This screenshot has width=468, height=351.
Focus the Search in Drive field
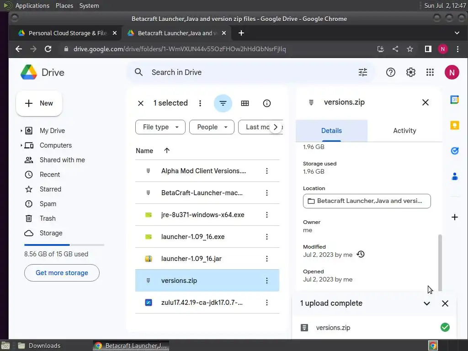click(251, 72)
